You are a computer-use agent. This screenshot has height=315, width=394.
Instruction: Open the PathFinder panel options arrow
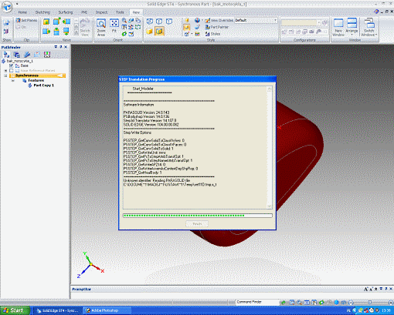click(x=56, y=47)
